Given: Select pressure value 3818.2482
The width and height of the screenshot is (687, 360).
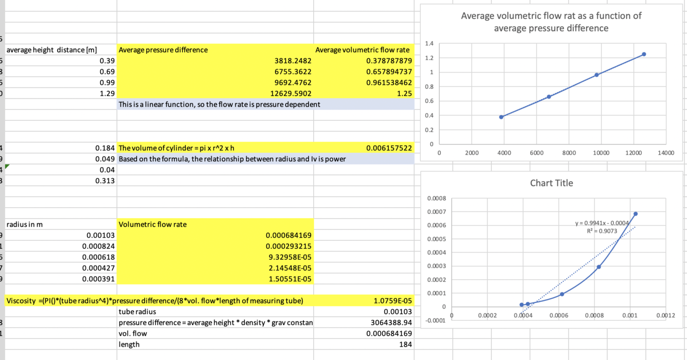Looking at the screenshot, I should tap(215, 61).
